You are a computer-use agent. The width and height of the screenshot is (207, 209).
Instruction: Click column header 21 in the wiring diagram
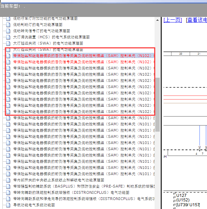point(199,54)
